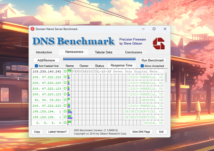Image resolution: width=214 pixels, height=151 pixels.
Task: Select IP address 208. 67.220.123
Action: point(47,94)
